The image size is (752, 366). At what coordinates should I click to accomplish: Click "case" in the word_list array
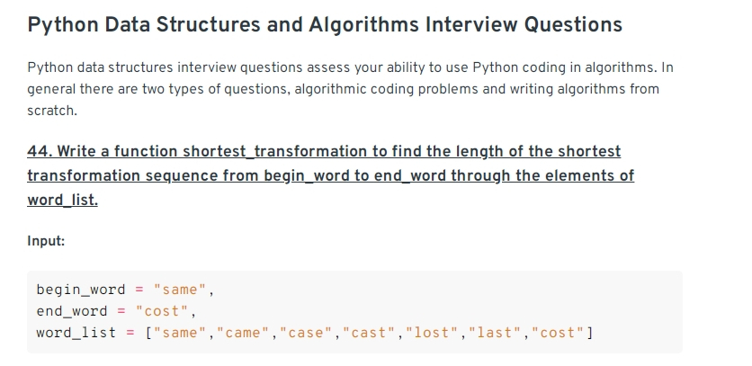click(306, 333)
